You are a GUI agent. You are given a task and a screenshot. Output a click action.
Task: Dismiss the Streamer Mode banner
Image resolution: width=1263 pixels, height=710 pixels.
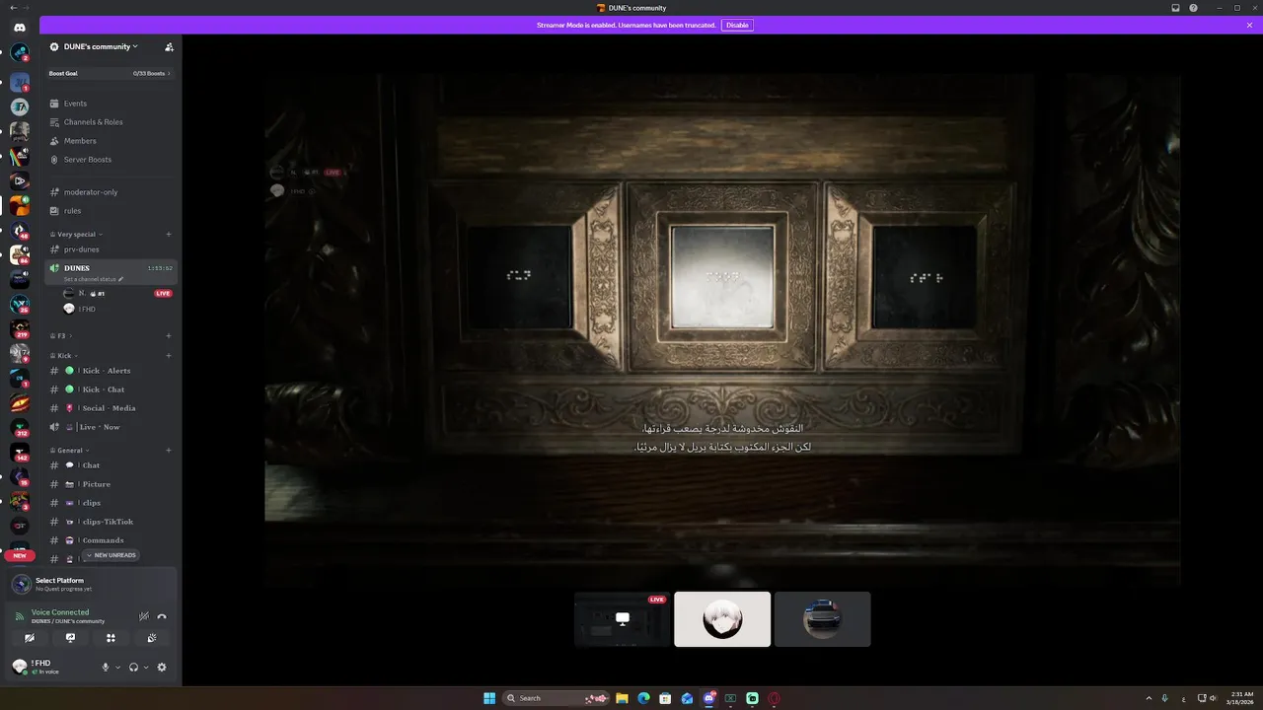click(1249, 25)
